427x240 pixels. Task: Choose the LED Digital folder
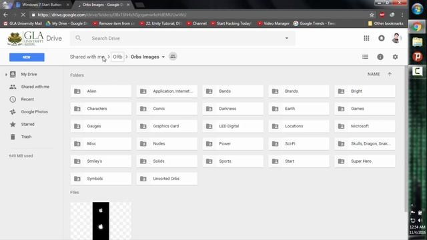233,126
